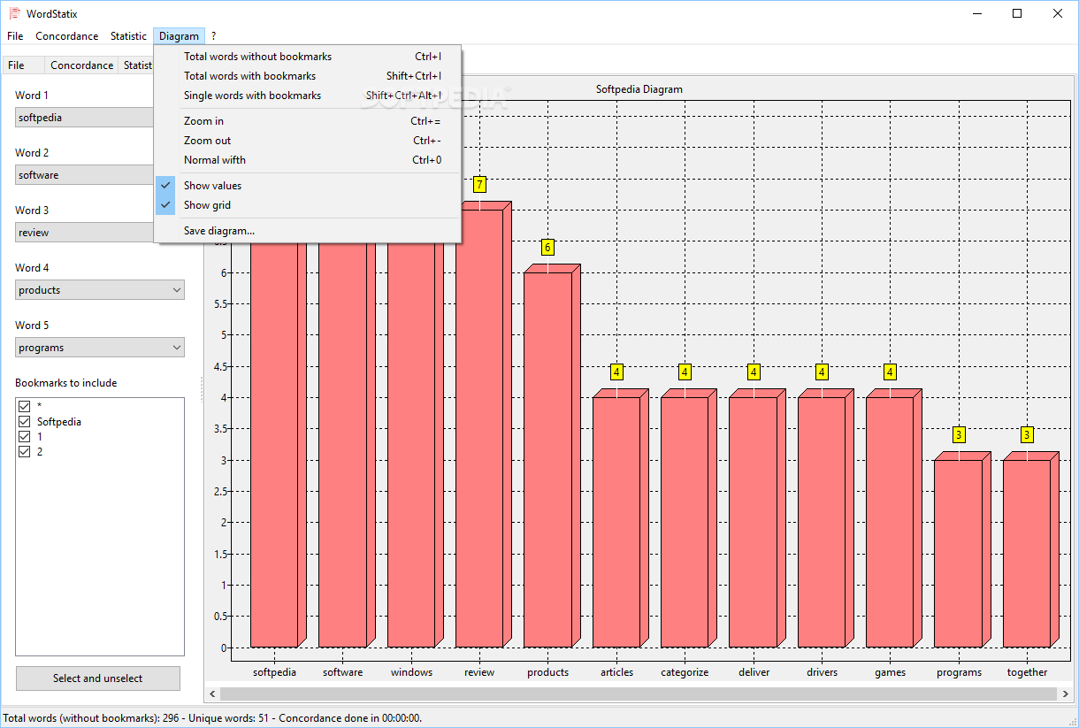Open the File menu

pyautogui.click(x=15, y=36)
